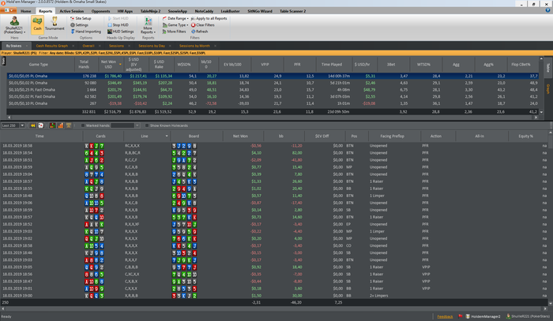This screenshot has width=553, height=321.
Task: Open the Game Type filter dropdown
Action: pos(175,25)
